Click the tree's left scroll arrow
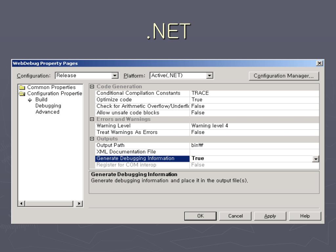This screenshot has height=252, width=336. (x=21, y=203)
